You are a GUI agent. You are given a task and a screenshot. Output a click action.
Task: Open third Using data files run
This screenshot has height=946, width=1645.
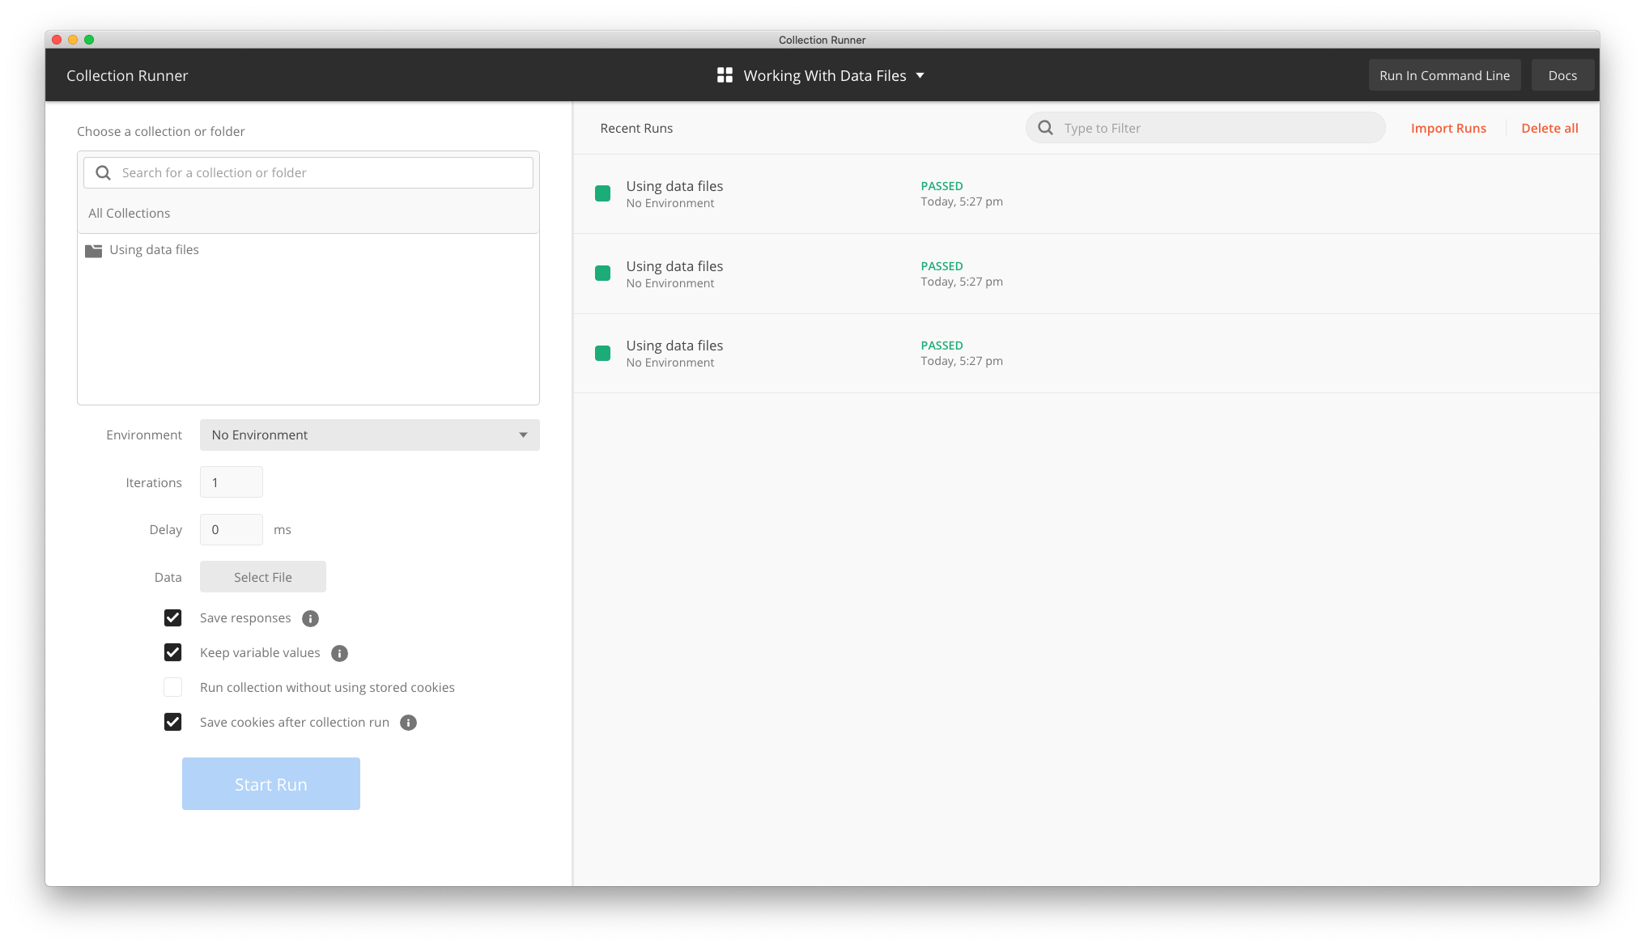point(1086,354)
